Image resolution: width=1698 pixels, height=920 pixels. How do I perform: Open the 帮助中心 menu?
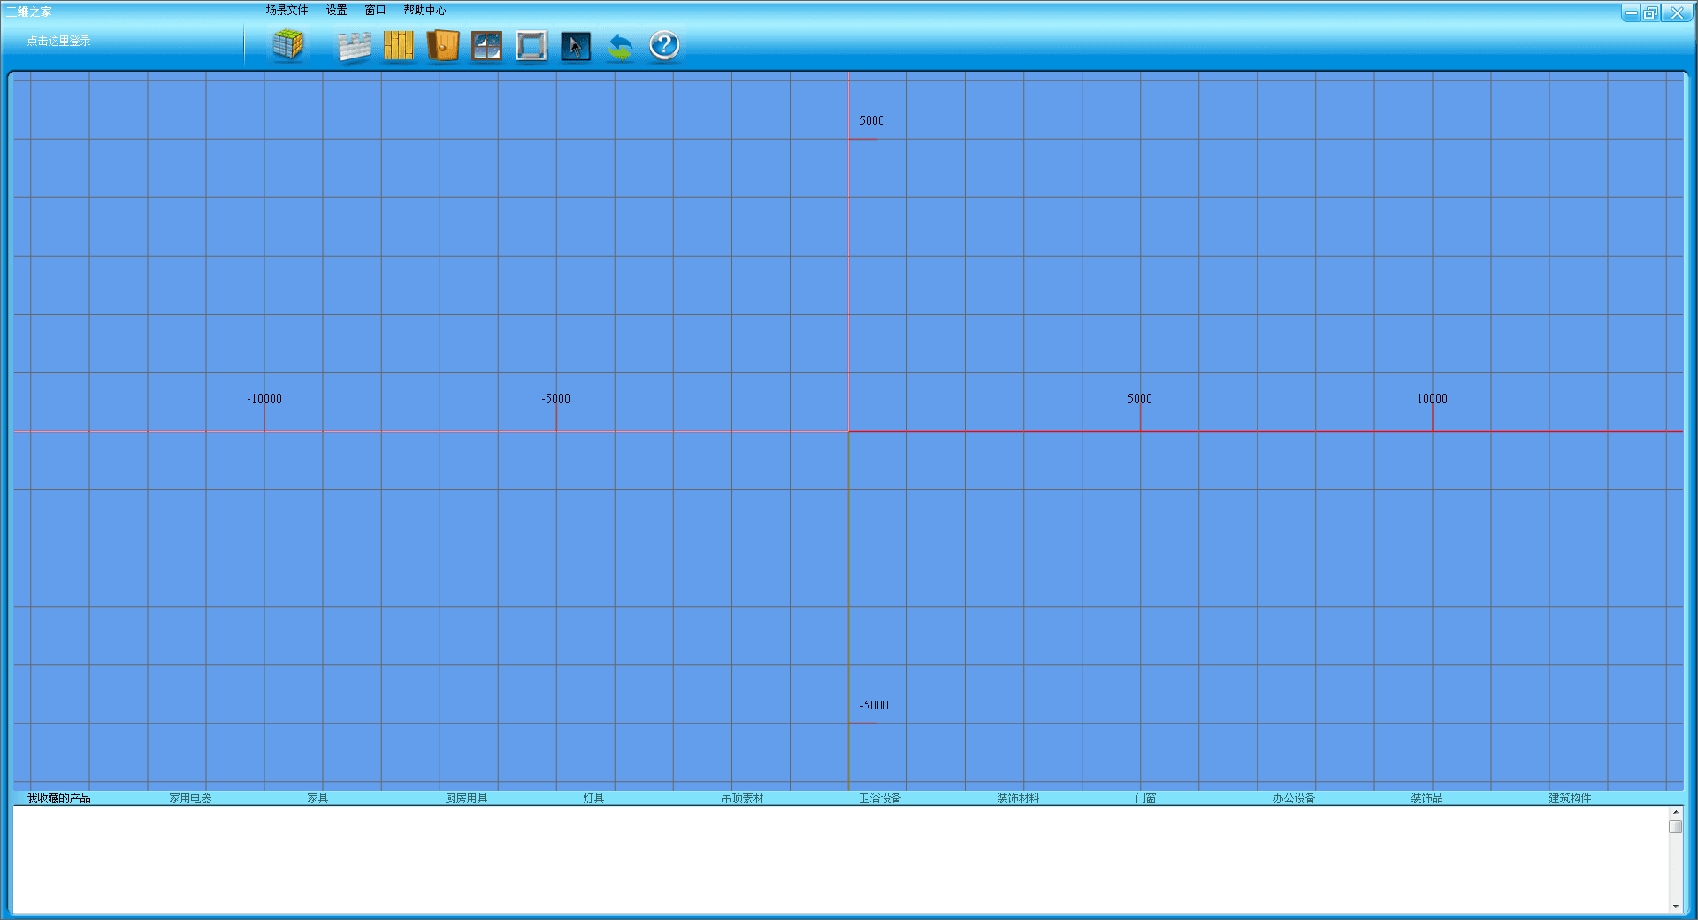[x=424, y=11]
